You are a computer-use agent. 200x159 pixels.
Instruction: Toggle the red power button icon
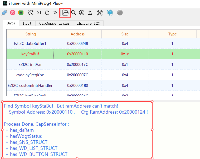(x=13, y=13)
